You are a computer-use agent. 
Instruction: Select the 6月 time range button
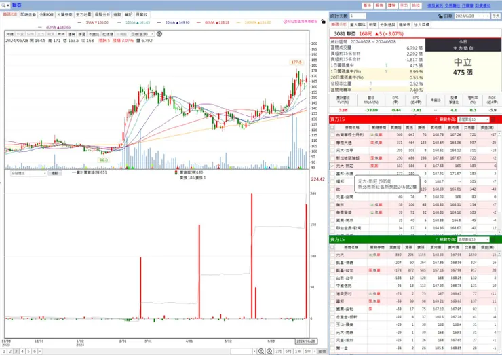[x=288, y=351]
